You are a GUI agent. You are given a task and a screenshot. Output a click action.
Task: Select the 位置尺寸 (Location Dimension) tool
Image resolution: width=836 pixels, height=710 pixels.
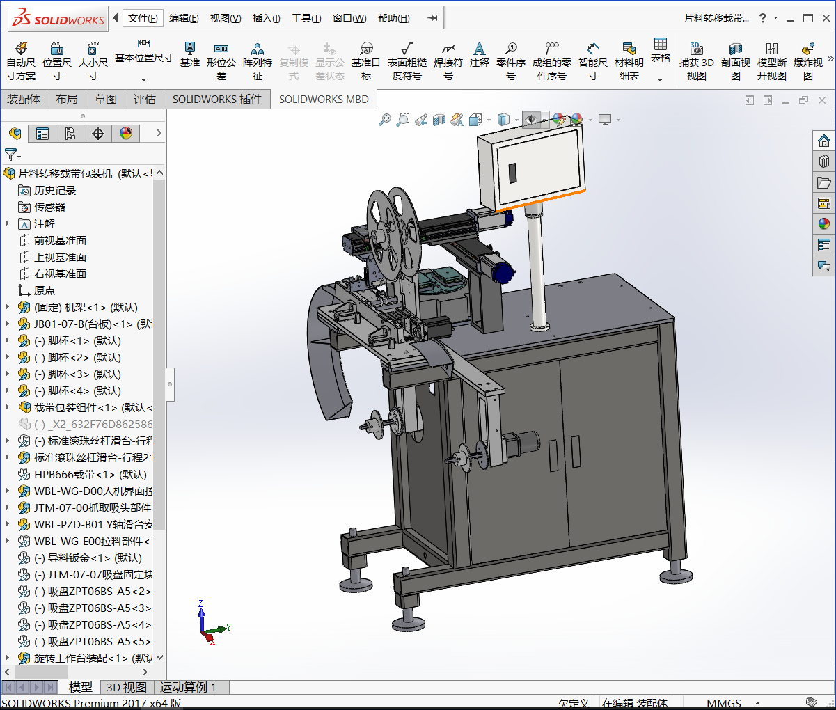pyautogui.click(x=57, y=61)
